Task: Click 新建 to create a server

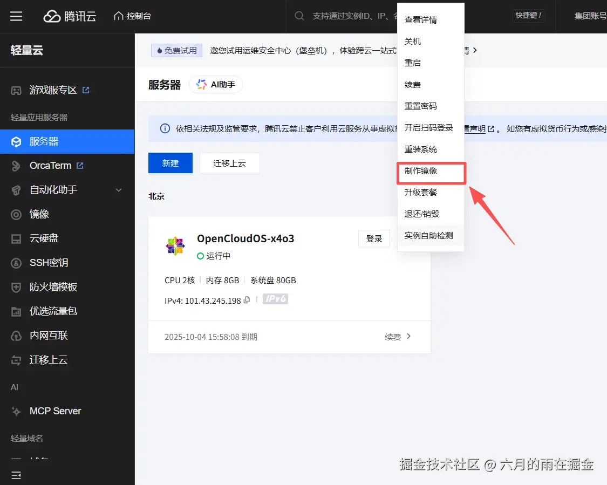Action: click(x=170, y=163)
